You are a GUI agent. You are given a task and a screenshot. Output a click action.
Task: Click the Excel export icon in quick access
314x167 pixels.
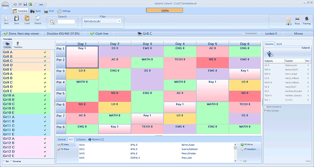[x=30, y=4]
